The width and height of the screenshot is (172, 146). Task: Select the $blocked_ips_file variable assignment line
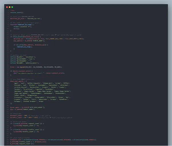26,19
